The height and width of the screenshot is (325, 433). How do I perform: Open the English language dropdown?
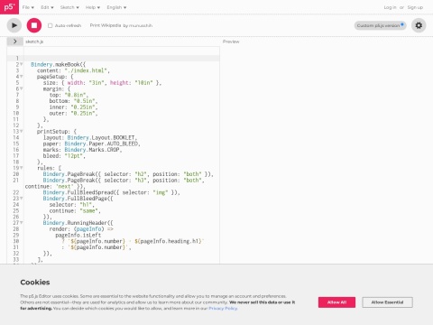pyautogui.click(x=116, y=7)
